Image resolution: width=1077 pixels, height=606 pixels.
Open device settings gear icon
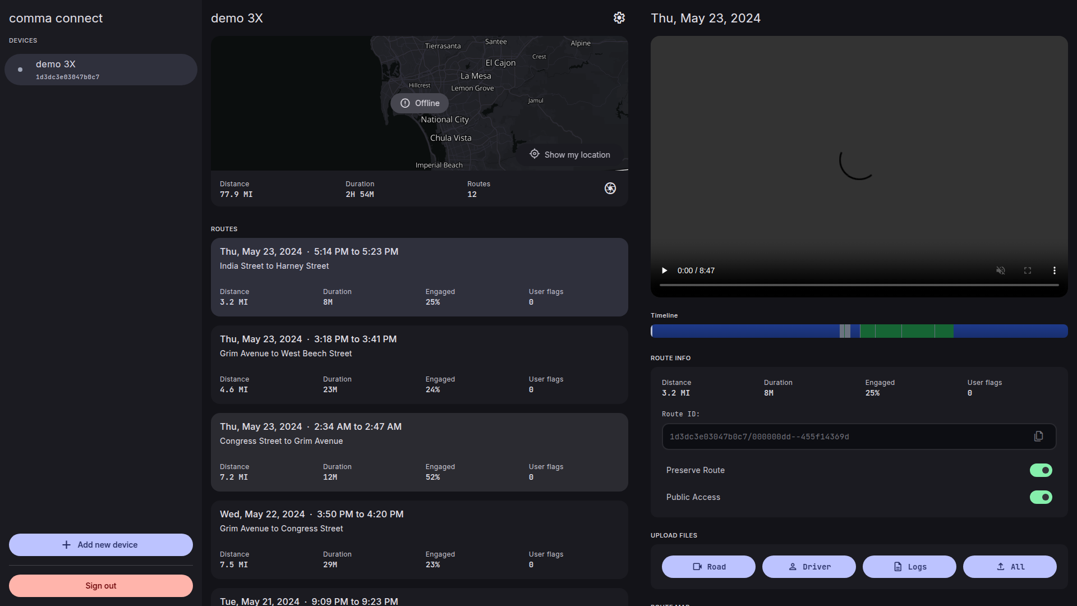point(619,18)
